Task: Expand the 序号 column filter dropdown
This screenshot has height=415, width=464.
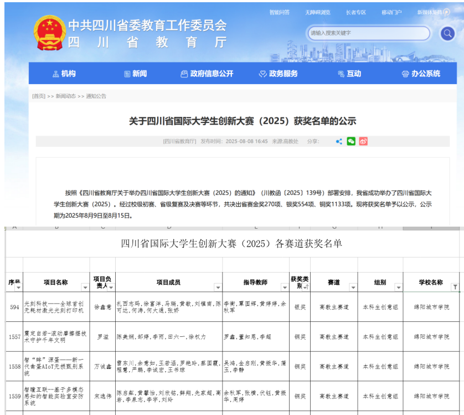Action: point(19,288)
